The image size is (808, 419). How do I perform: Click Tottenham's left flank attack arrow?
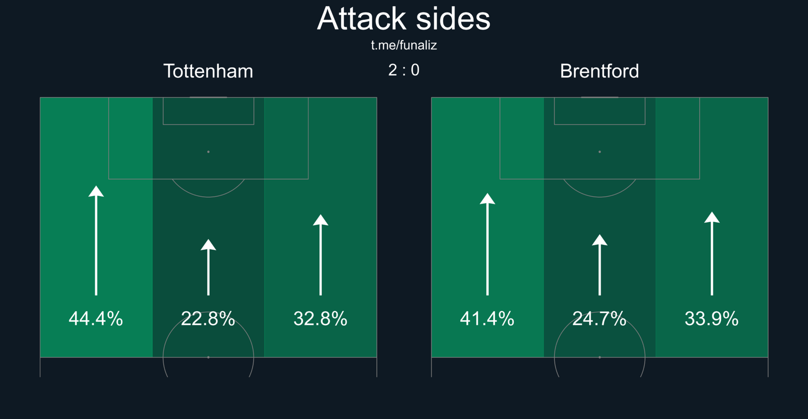(x=96, y=241)
